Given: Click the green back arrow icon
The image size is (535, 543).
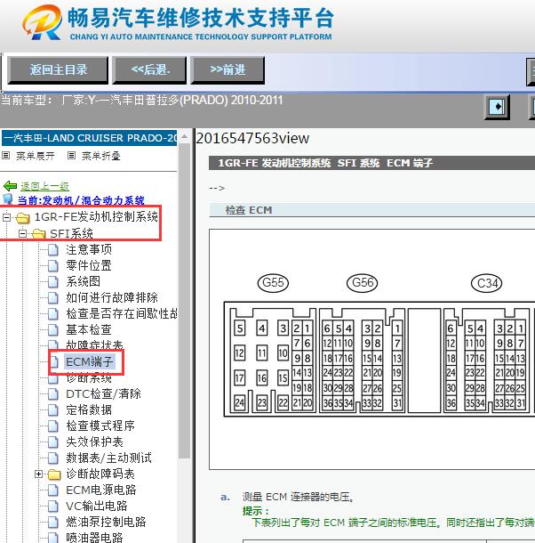Looking at the screenshot, I should [10, 186].
